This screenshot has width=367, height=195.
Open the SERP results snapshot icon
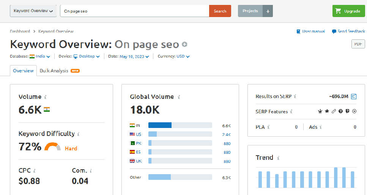click(x=354, y=97)
